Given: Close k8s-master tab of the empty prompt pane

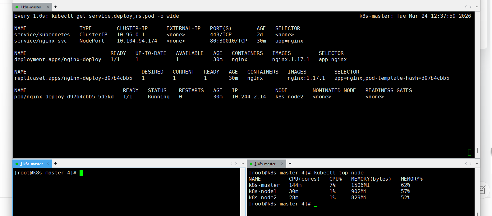Looking at the screenshot, I should point(48,164).
